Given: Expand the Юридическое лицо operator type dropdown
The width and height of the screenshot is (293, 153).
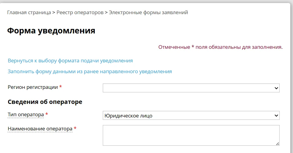Looking at the screenshot, I should pyautogui.click(x=191, y=116).
